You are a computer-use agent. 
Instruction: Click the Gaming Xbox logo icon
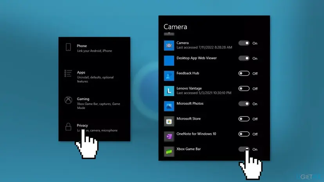point(68,100)
